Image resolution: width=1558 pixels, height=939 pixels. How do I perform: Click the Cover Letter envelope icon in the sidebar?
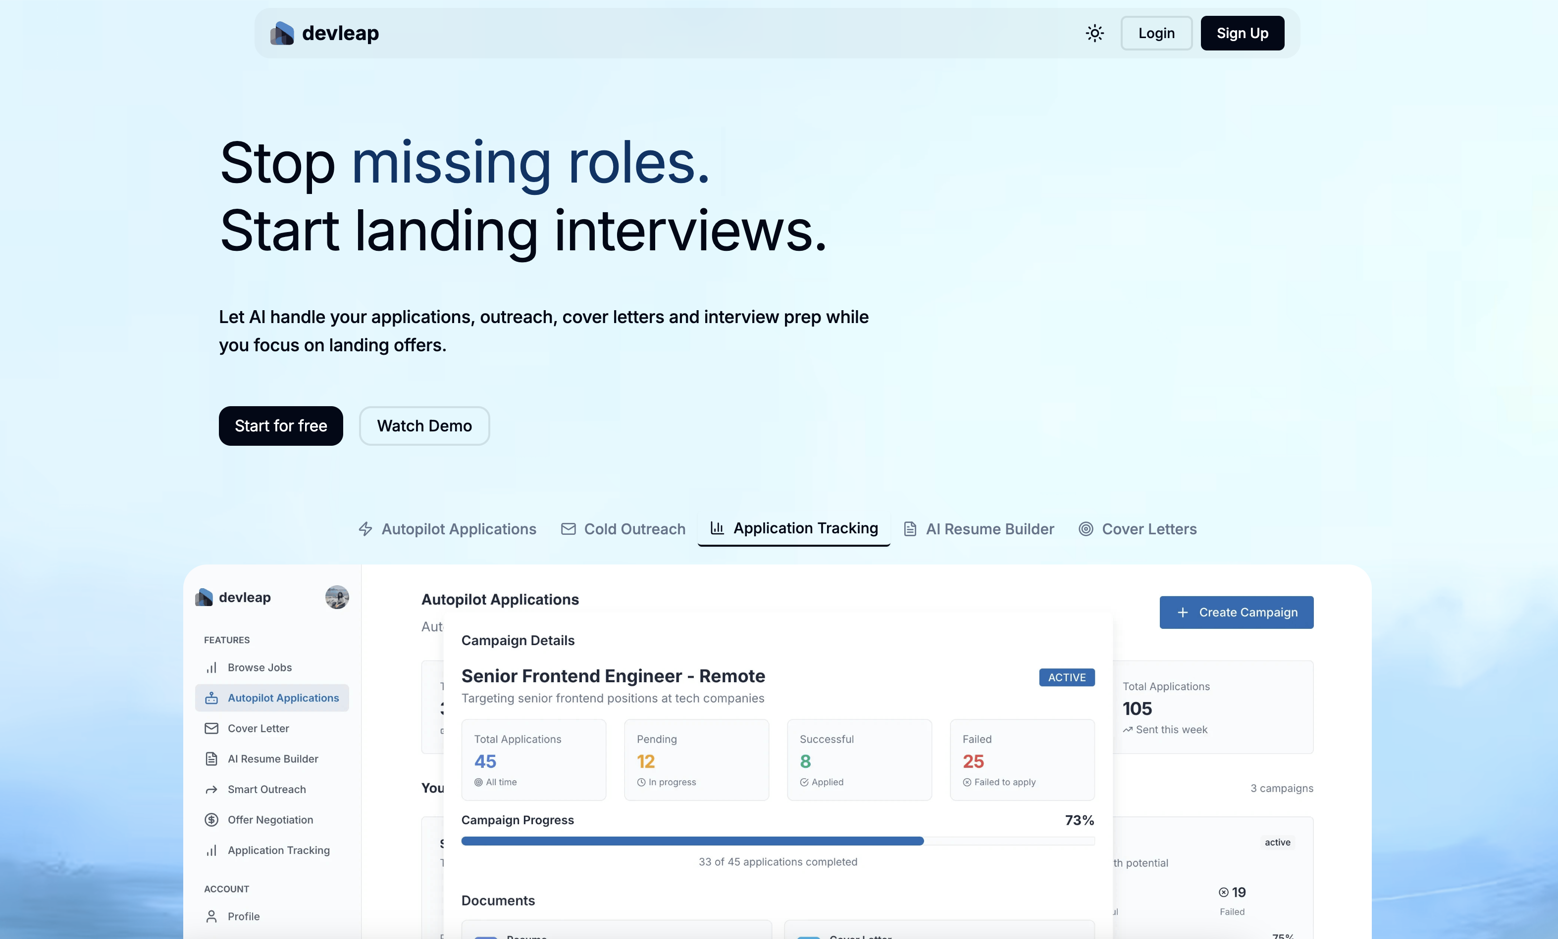click(211, 728)
